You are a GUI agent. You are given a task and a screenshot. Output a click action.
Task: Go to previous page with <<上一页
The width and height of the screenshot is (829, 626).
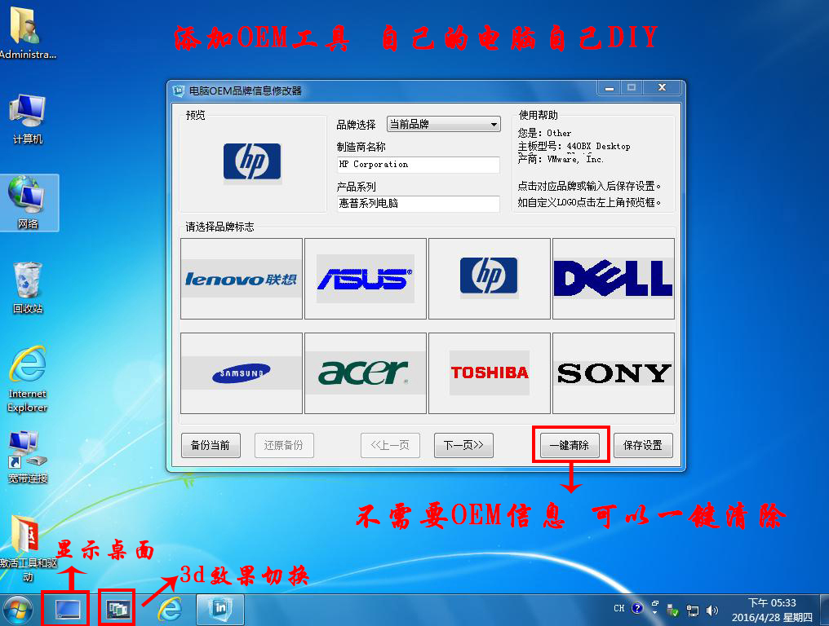coord(390,445)
